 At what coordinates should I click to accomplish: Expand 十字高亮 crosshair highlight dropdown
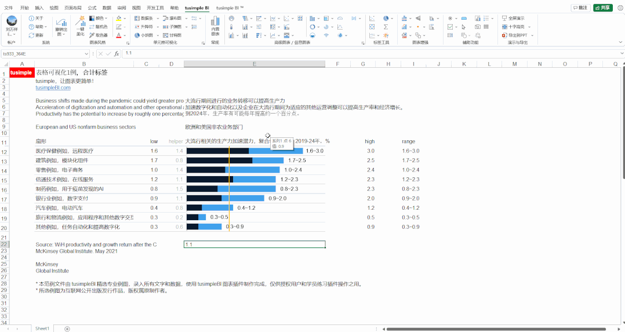(x=529, y=27)
